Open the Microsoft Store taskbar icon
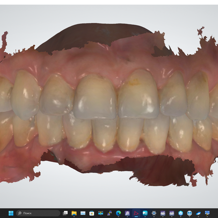Screen dimensions: 218x218 (92, 213)
